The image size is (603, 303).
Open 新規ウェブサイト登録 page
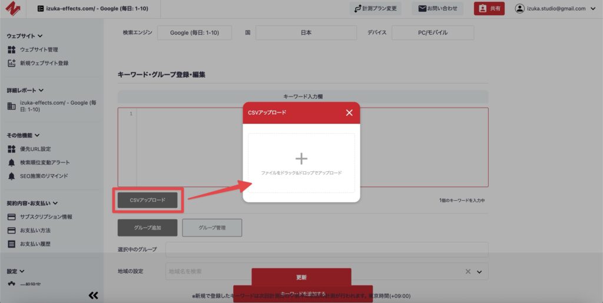(44, 63)
